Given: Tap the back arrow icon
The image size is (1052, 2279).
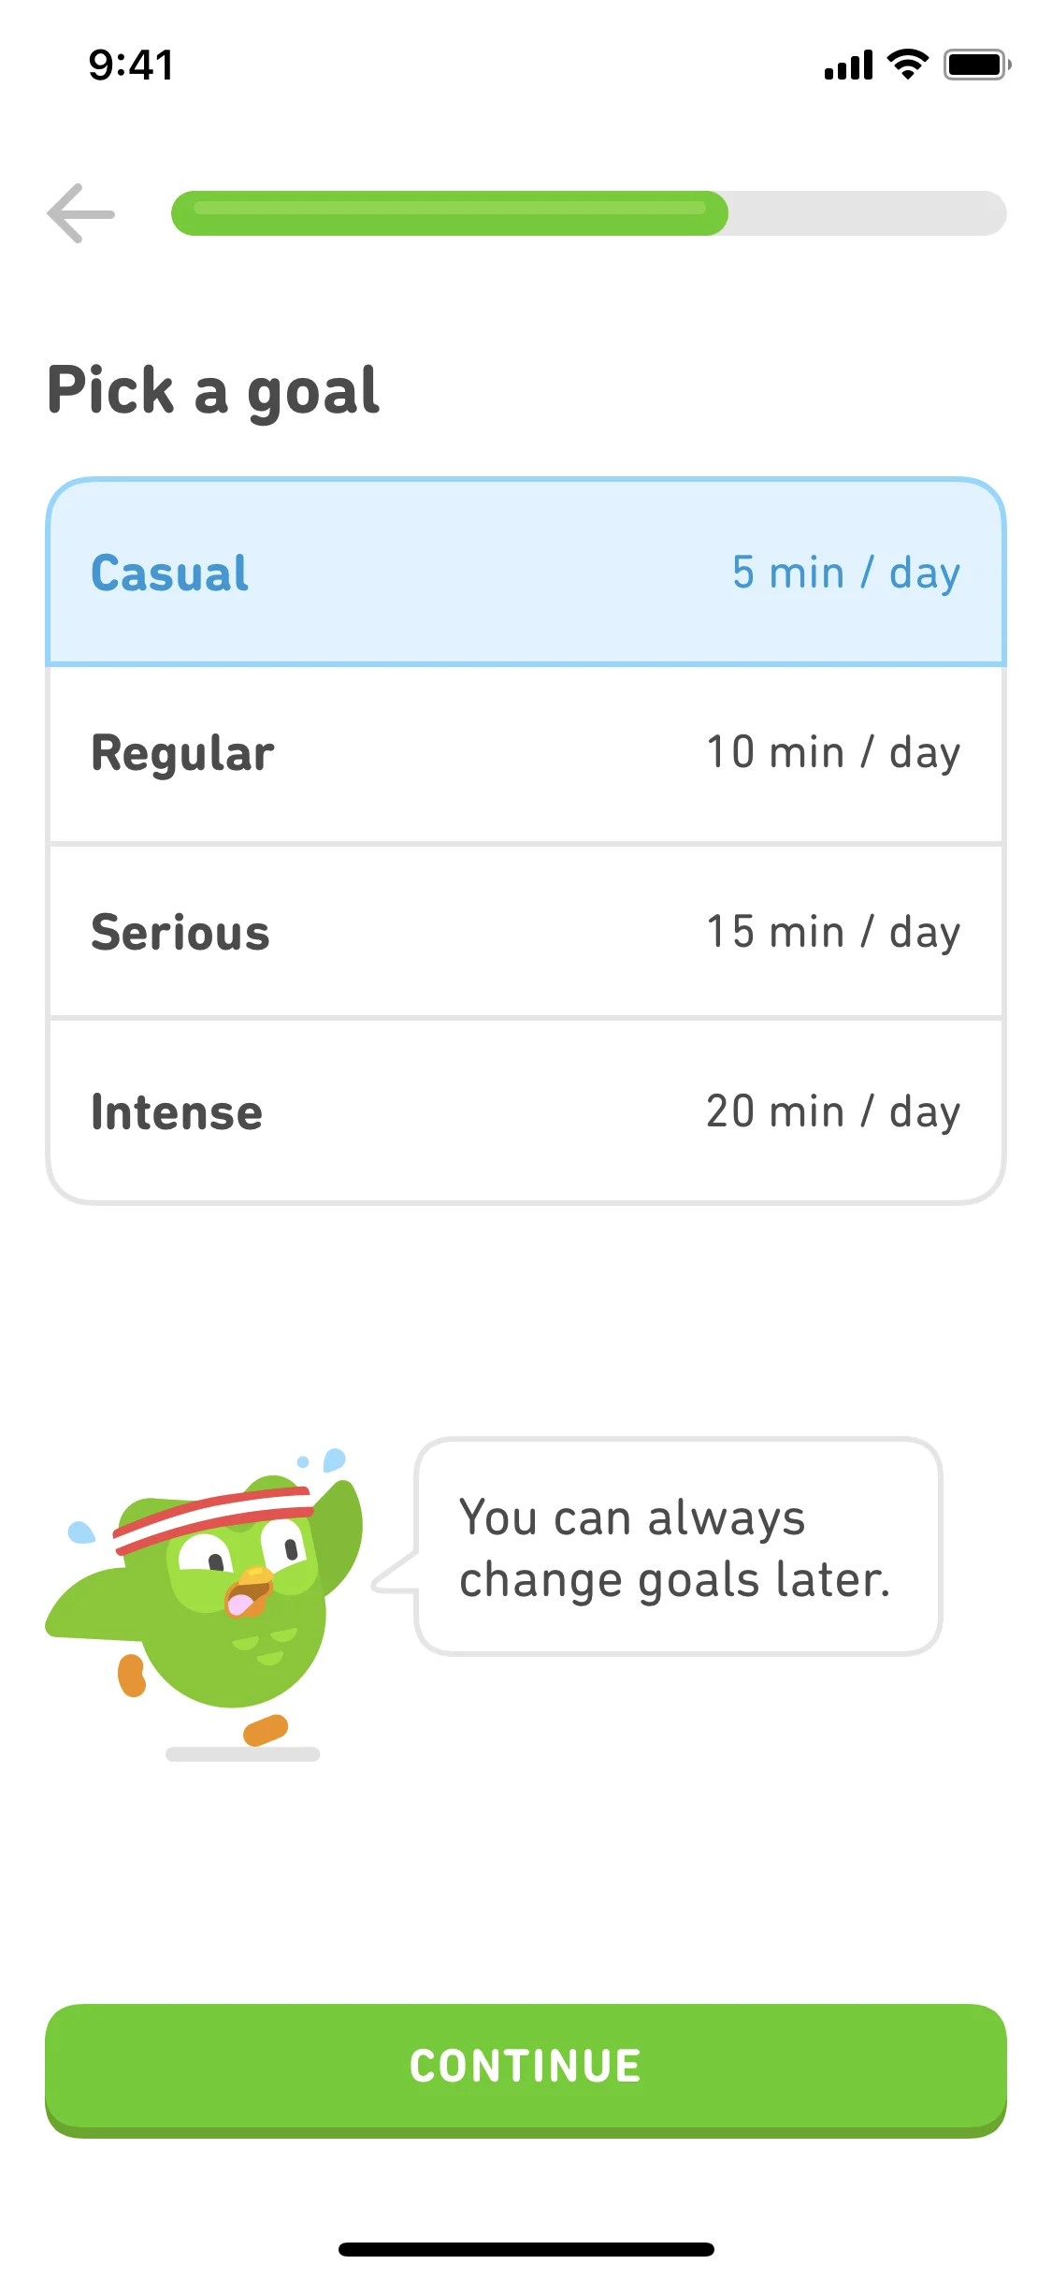Looking at the screenshot, I should coord(81,213).
